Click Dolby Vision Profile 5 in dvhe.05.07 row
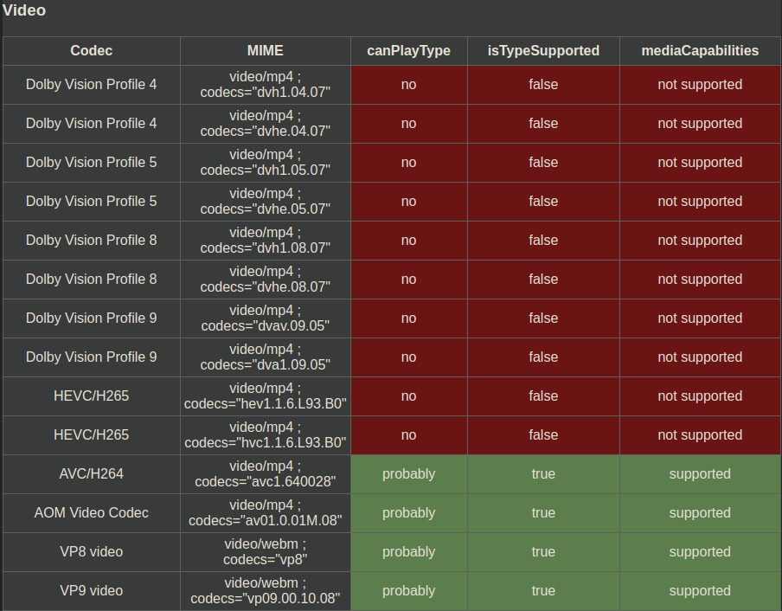The width and height of the screenshot is (782, 611). (x=92, y=201)
